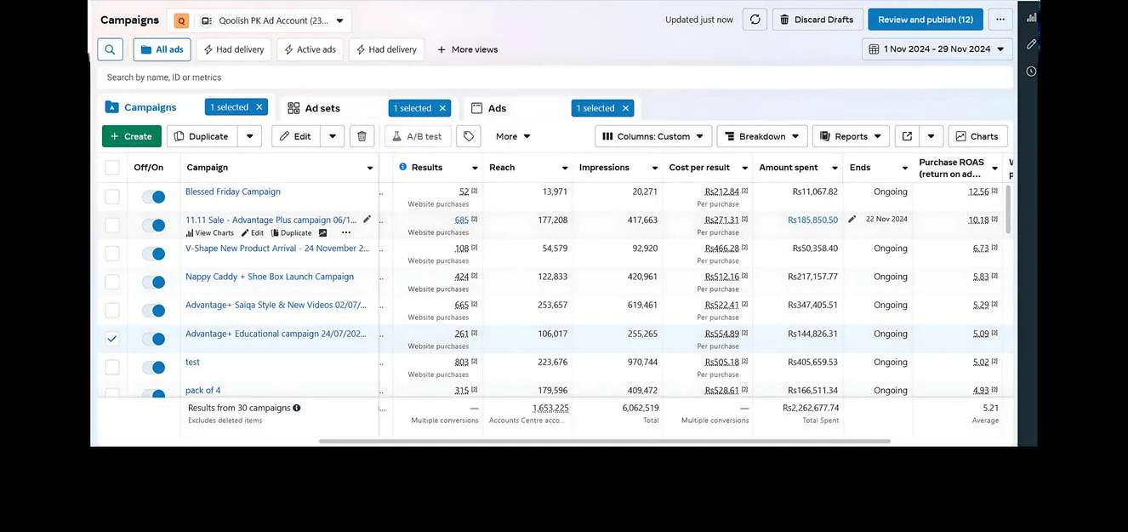This screenshot has width=1128, height=532.
Task: Uncheck the Advantage+ Educational campaign checkbox
Action: coord(112,339)
